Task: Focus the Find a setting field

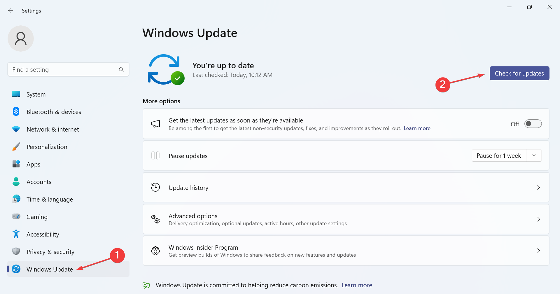Action: click(68, 69)
